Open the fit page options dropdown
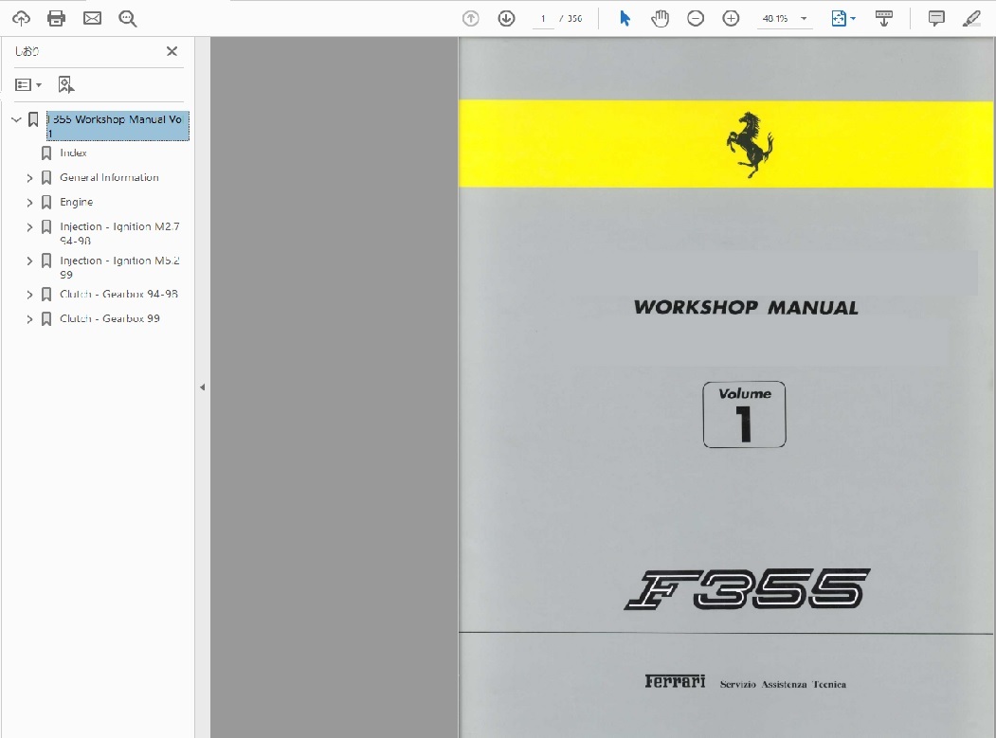 (842, 18)
